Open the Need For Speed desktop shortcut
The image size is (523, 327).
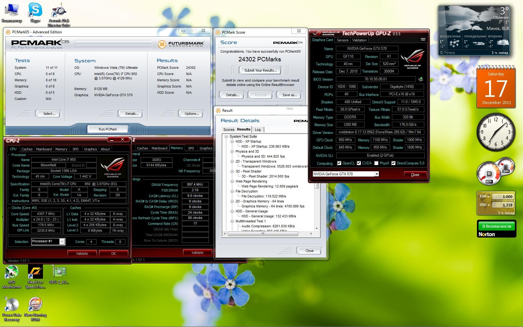pos(35,277)
